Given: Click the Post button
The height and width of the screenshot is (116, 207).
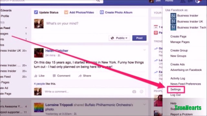Looking at the screenshot, I should pyautogui.click(x=139, y=38).
